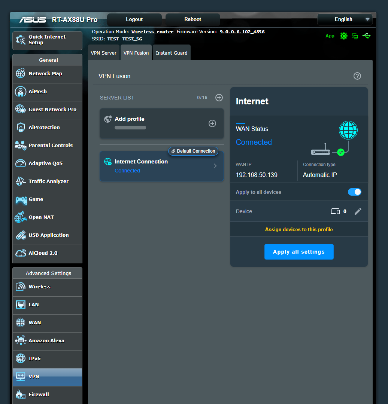
Task: Edit devices with the pencil icon
Action: [358, 211]
